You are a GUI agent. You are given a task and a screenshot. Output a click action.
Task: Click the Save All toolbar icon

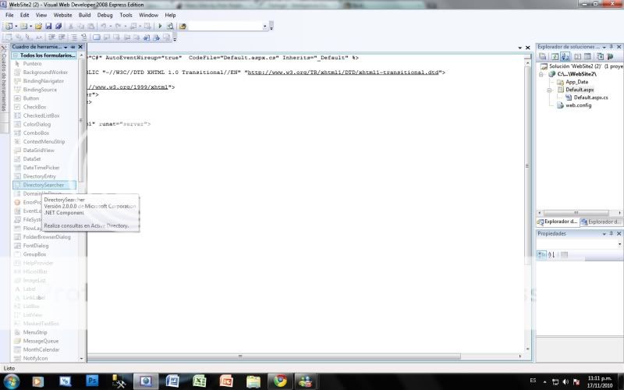coord(58,26)
